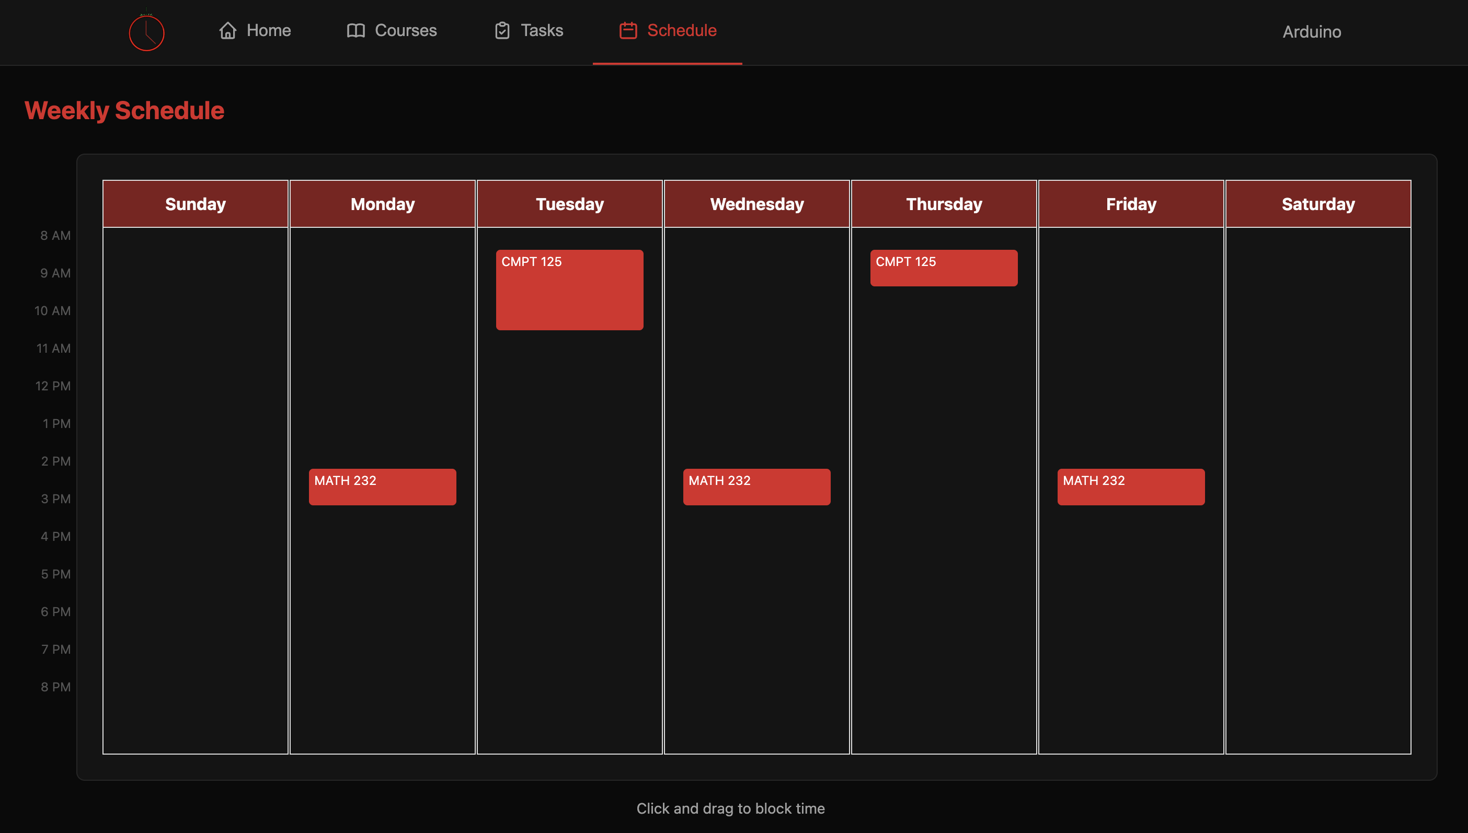Open Monday's MATH 232 event

tap(382, 487)
